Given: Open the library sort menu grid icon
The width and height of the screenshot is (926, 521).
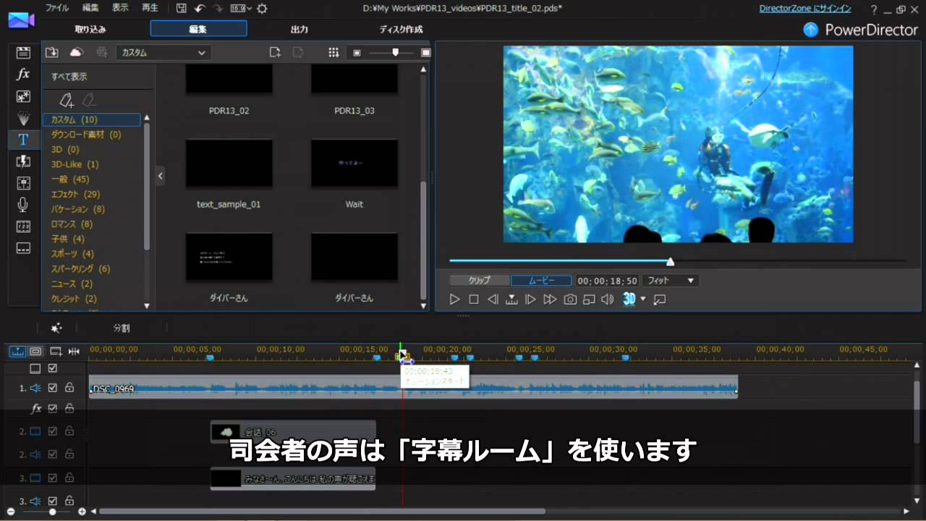Looking at the screenshot, I should pyautogui.click(x=334, y=52).
